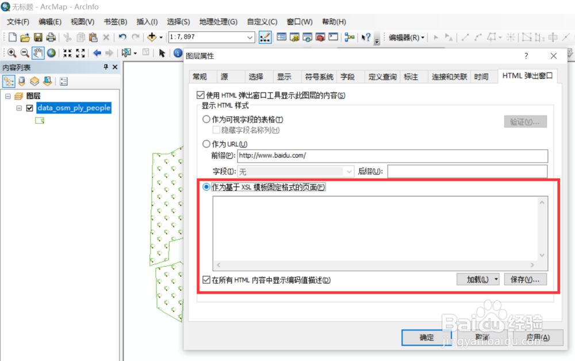The height and width of the screenshot is (361, 575).
Task: Open the 地理处理 menu
Action: point(218,22)
